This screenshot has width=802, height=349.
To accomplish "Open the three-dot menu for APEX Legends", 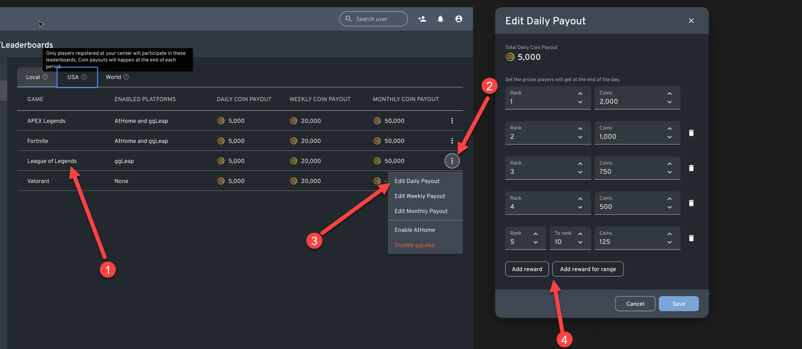I will (452, 121).
